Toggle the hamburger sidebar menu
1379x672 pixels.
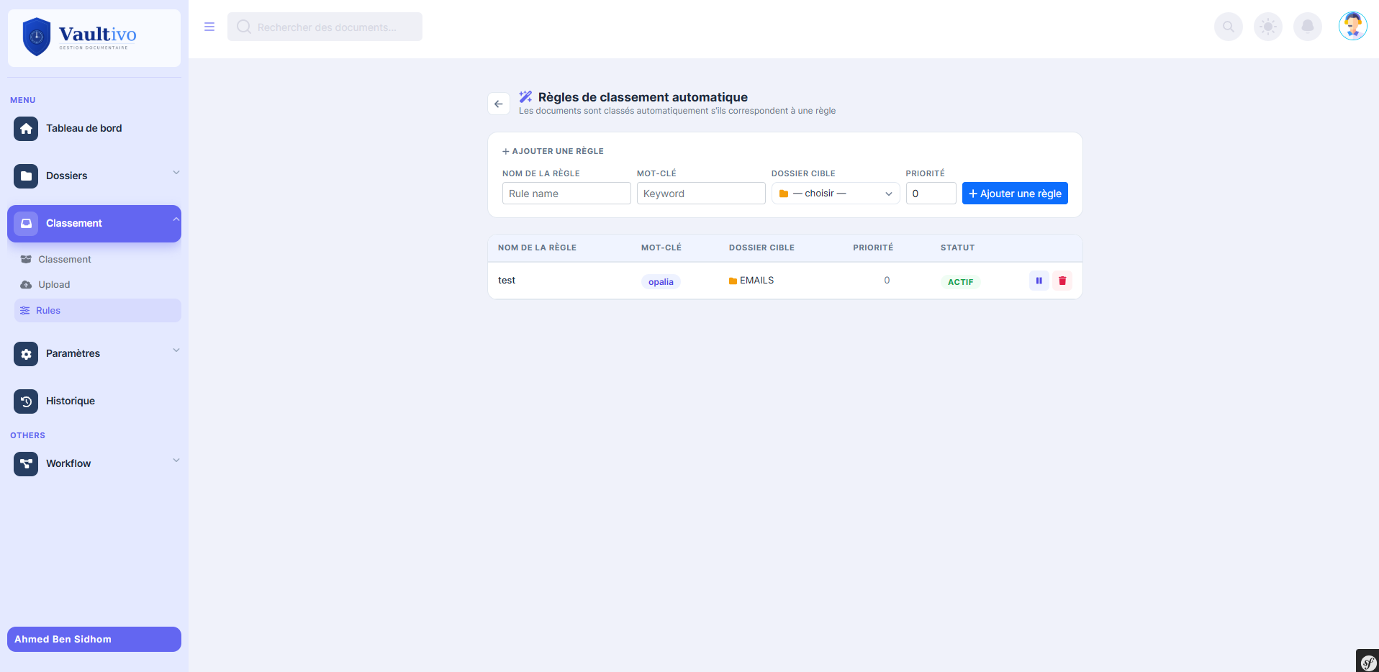coord(209,27)
